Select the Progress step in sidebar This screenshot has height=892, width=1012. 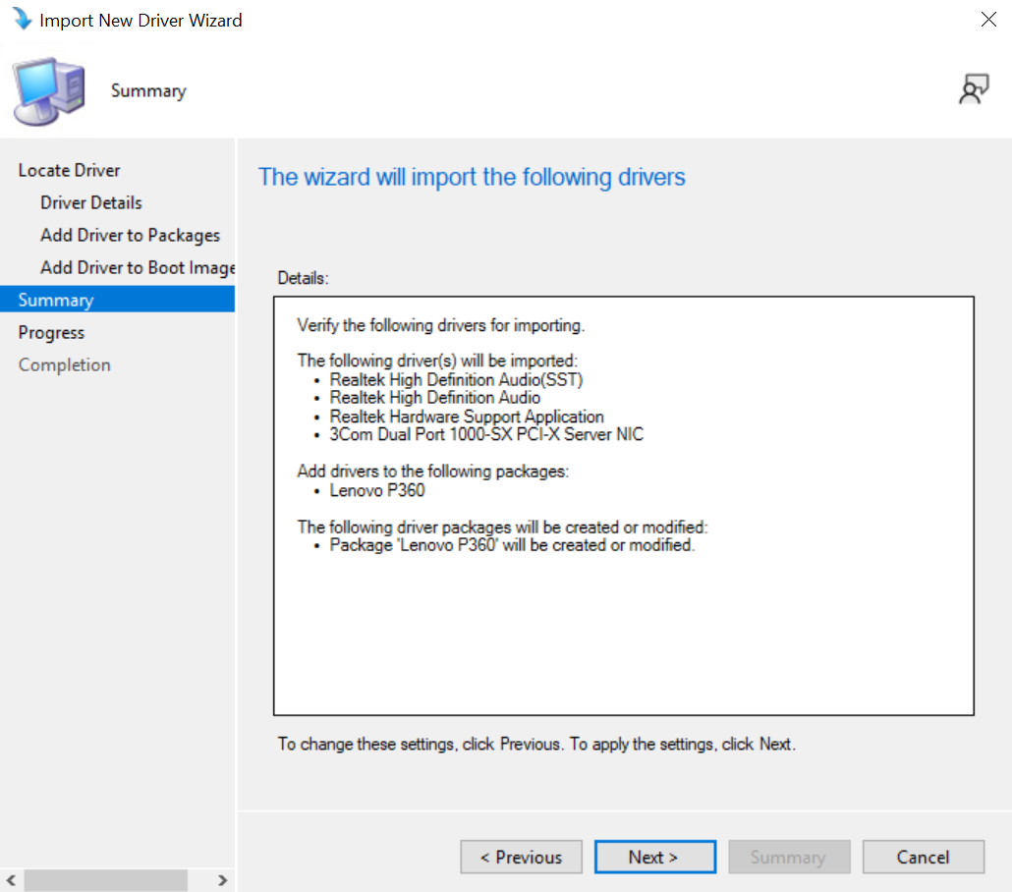click(x=52, y=332)
